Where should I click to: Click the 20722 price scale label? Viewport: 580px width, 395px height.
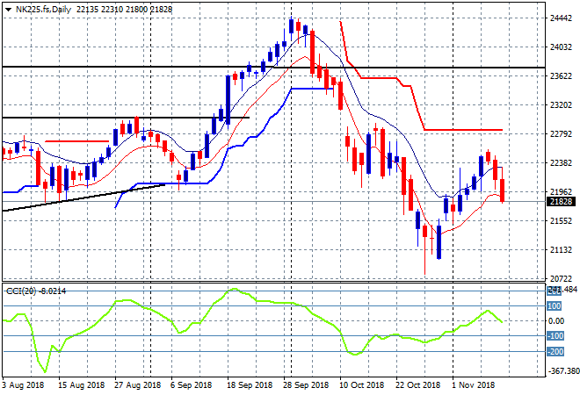[x=560, y=278]
